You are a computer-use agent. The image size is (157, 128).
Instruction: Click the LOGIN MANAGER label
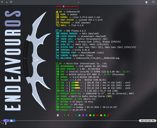point(68,36)
